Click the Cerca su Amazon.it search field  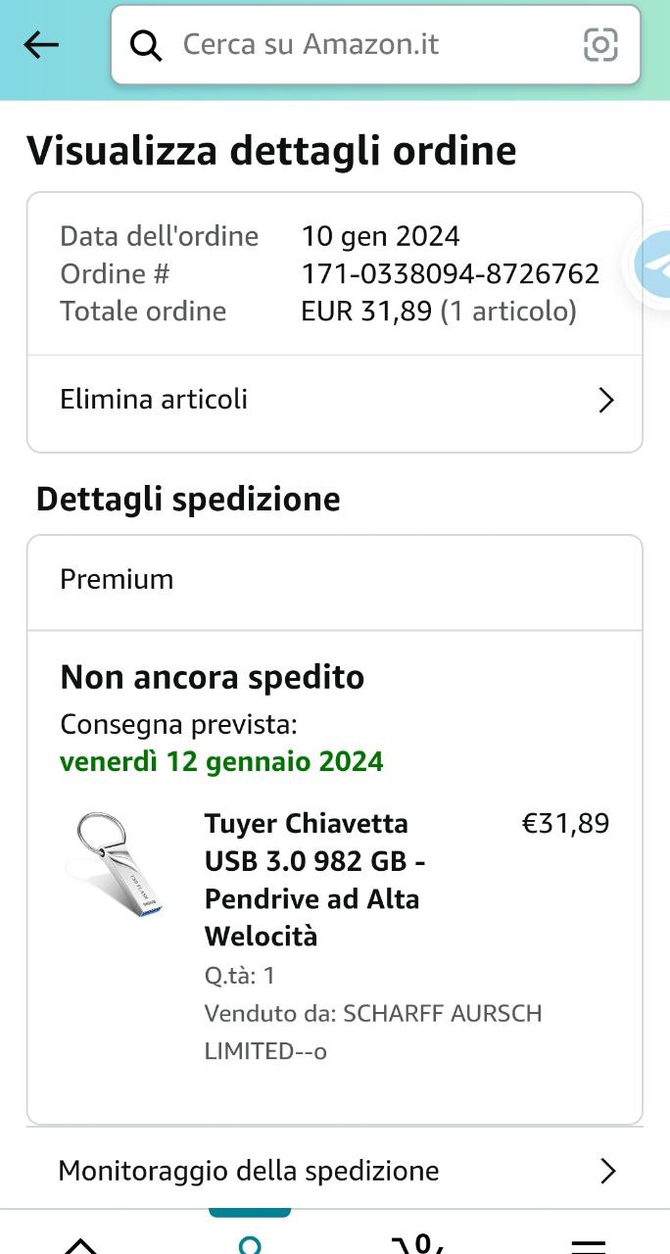pos(372,45)
